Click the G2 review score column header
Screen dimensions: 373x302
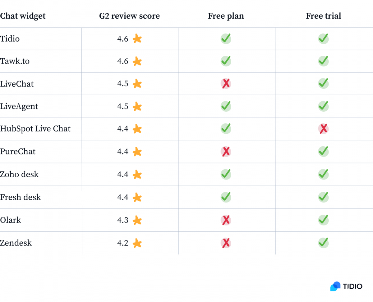point(129,16)
